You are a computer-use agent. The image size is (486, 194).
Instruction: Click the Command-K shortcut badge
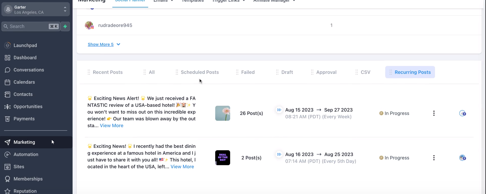point(54,26)
